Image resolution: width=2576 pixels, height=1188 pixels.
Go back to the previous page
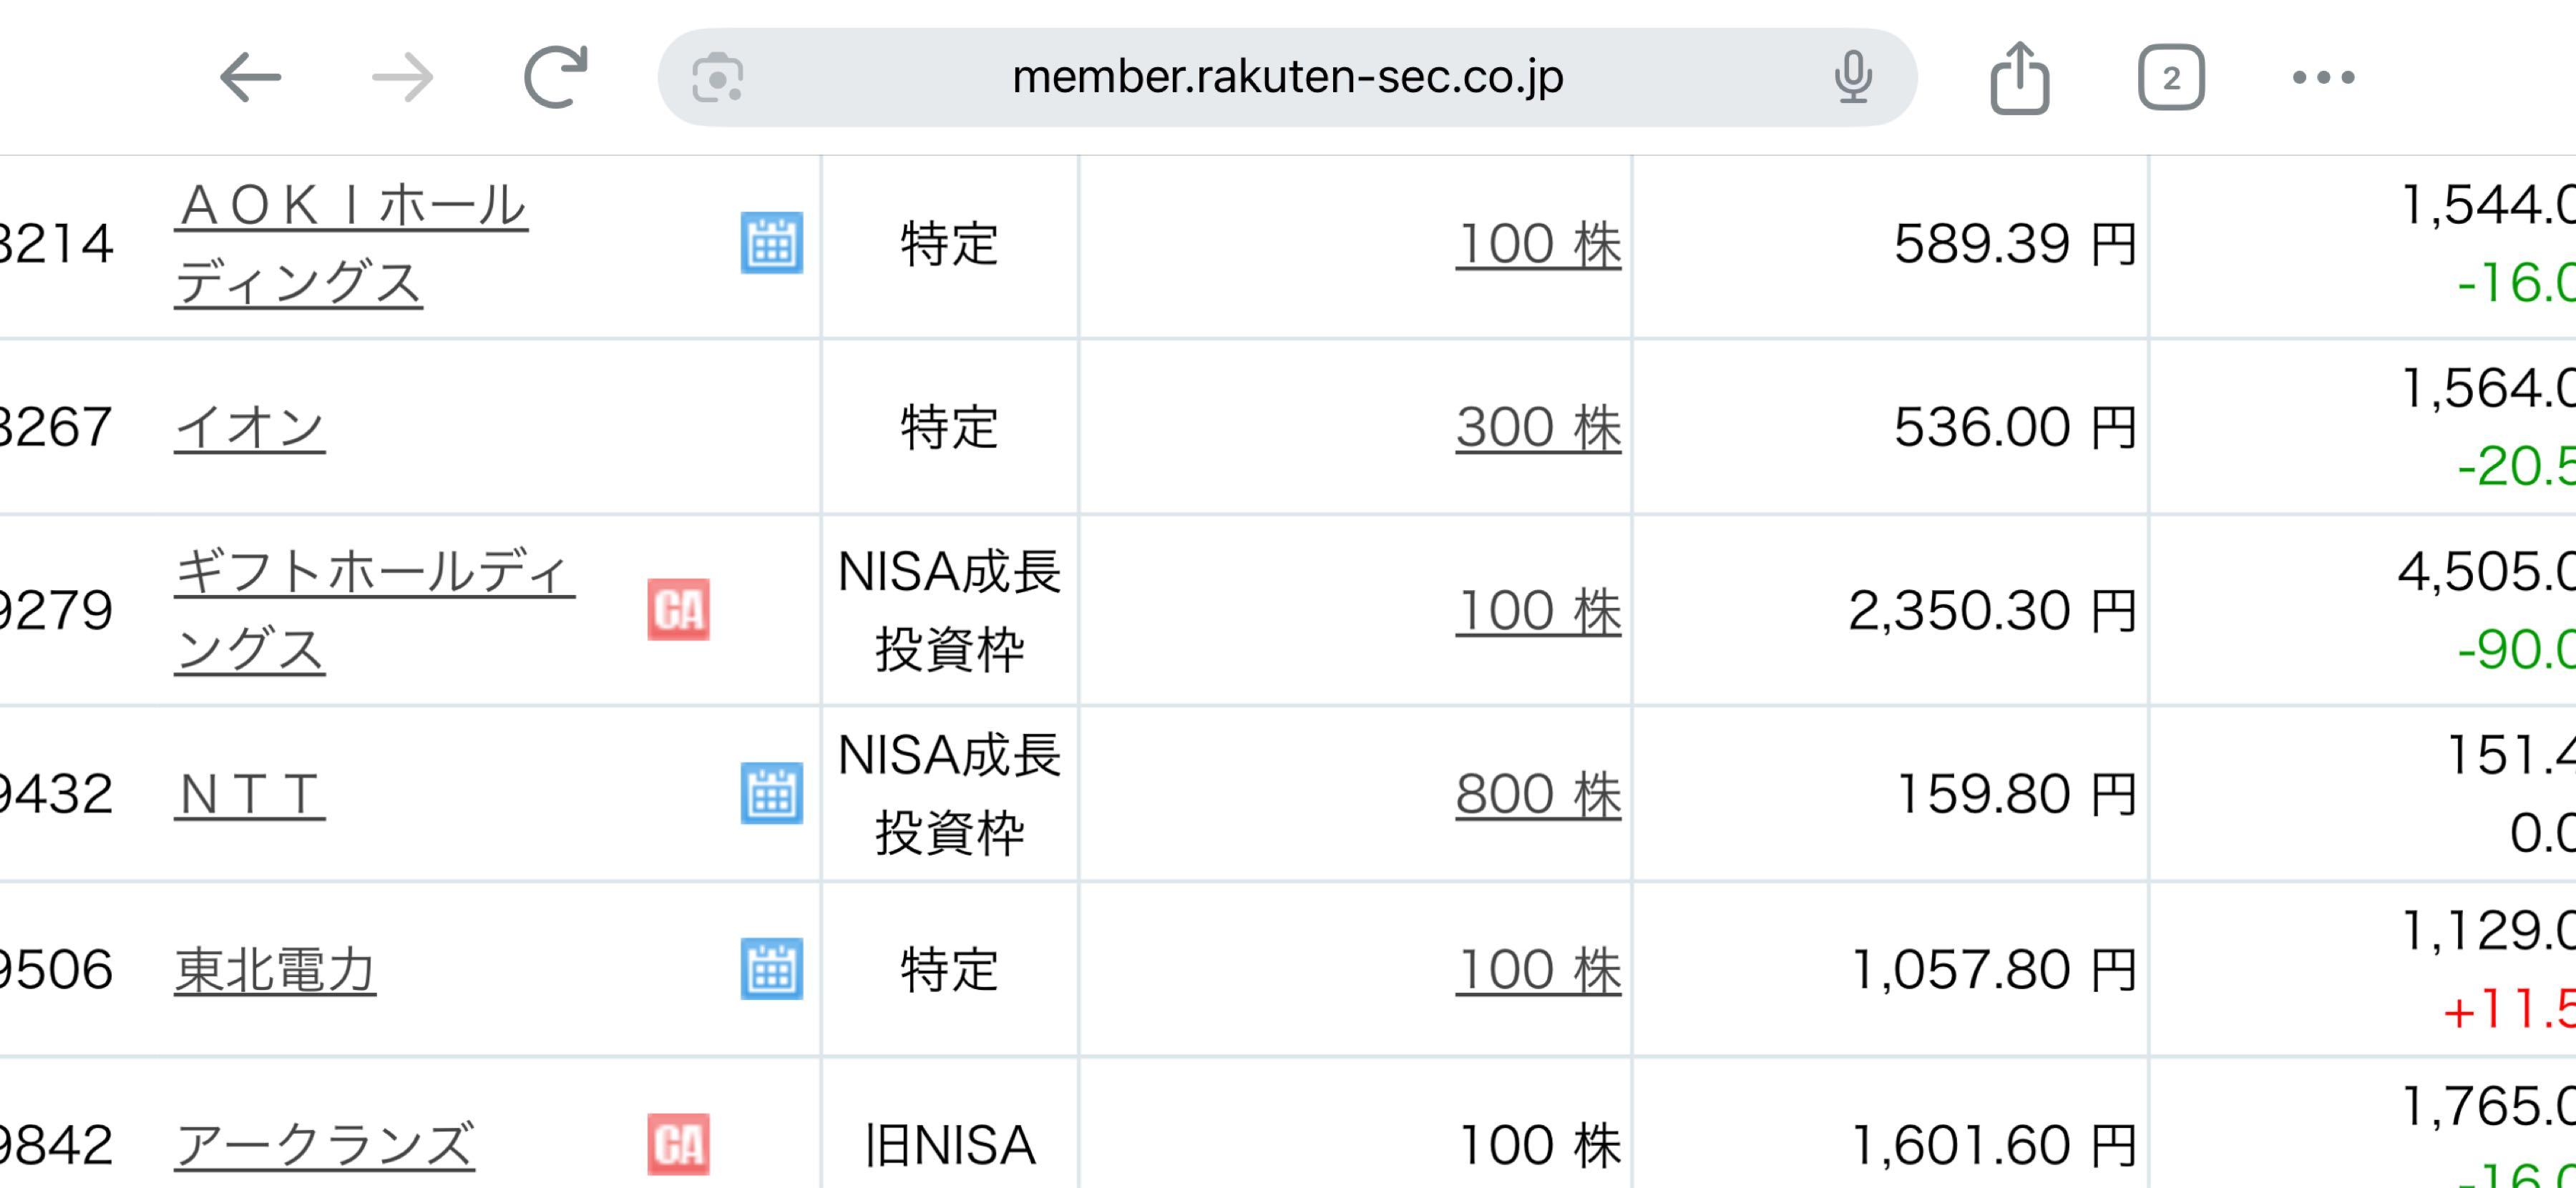click(x=250, y=78)
